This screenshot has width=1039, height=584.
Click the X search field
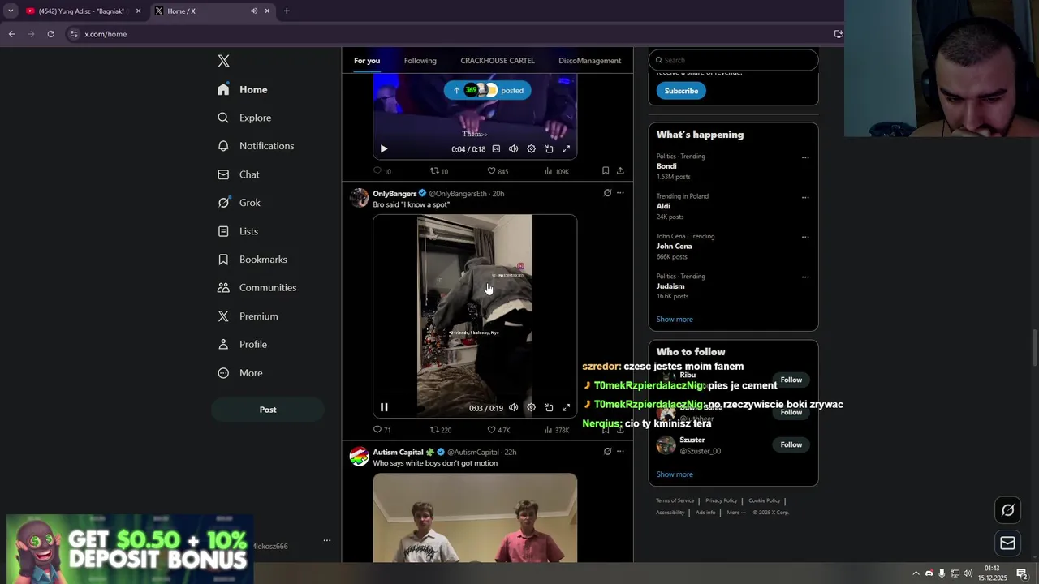click(x=733, y=60)
